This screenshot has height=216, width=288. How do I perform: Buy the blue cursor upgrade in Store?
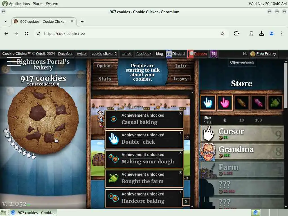click(208, 102)
